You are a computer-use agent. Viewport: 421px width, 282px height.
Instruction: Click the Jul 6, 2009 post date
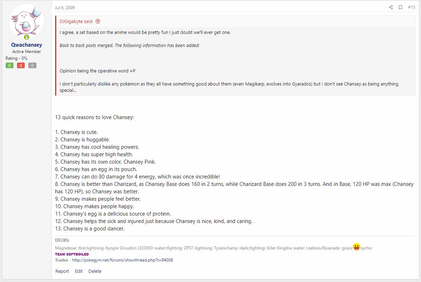point(65,8)
